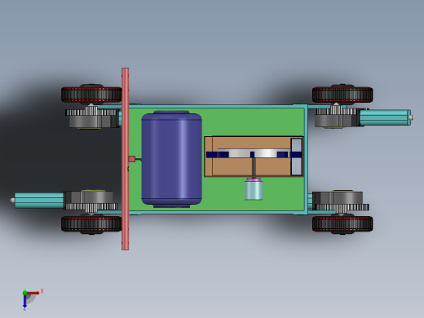Select the upper left black wheel
The height and width of the screenshot is (318, 424).
click(91, 95)
